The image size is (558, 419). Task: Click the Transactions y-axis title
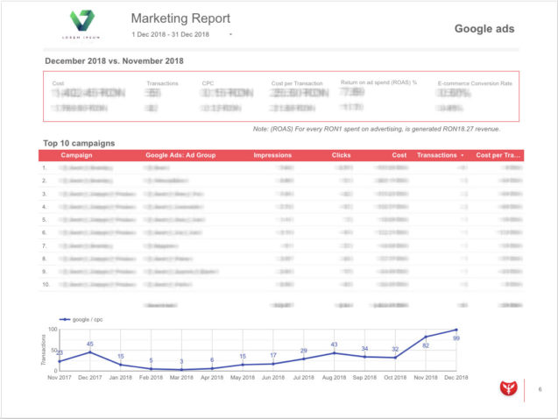pyautogui.click(x=44, y=350)
